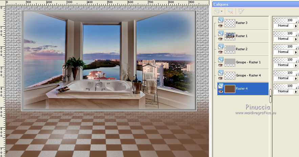Click the Normal blend mode field of Raster 4

pyautogui.click(x=283, y=91)
